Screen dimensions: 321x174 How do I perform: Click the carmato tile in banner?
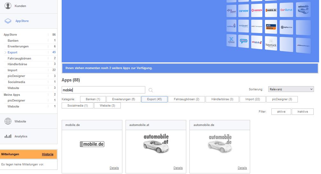click(256, 10)
